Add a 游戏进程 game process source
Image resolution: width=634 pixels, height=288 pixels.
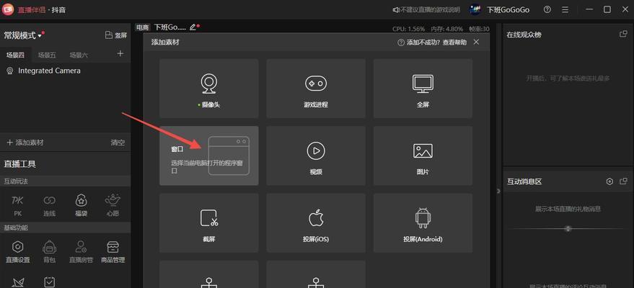(x=316, y=89)
